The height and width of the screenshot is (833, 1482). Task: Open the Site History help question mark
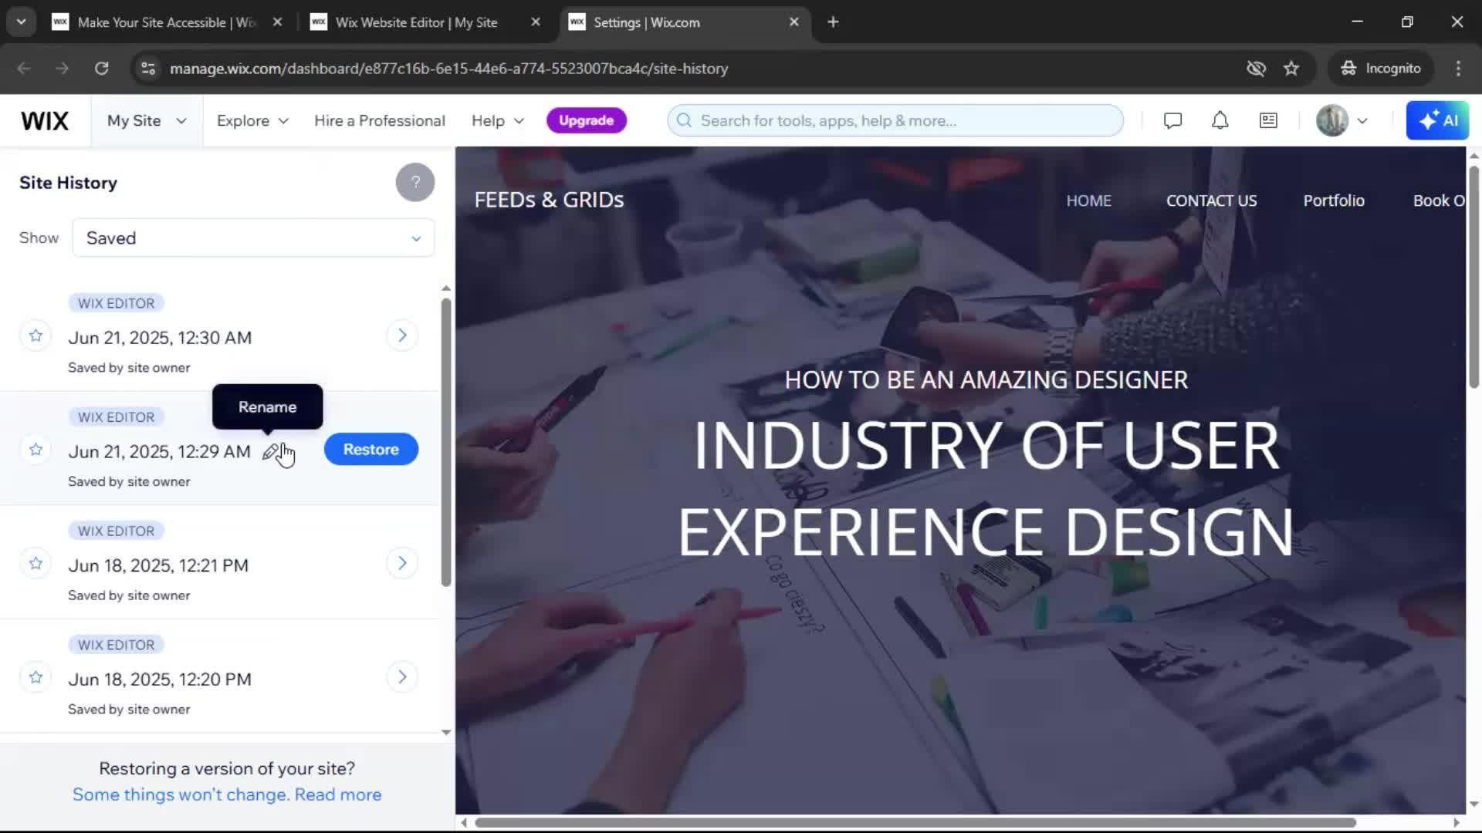click(x=415, y=183)
